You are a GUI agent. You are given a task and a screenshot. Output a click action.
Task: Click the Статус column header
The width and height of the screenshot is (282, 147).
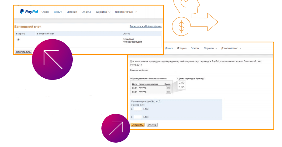[126, 34]
